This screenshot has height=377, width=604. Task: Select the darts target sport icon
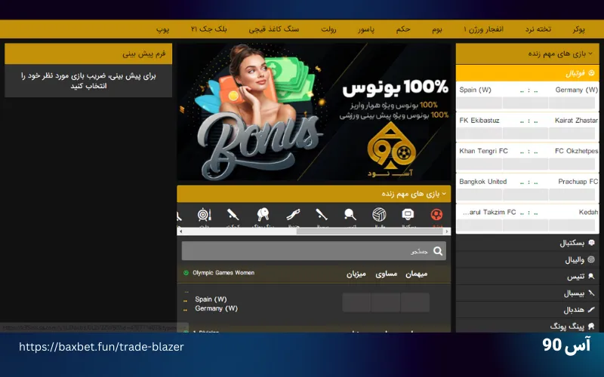(204, 216)
